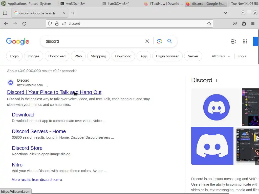This screenshot has width=259, height=194.
Task: Open the Google apps grid icon
Action: [x=245, y=41]
